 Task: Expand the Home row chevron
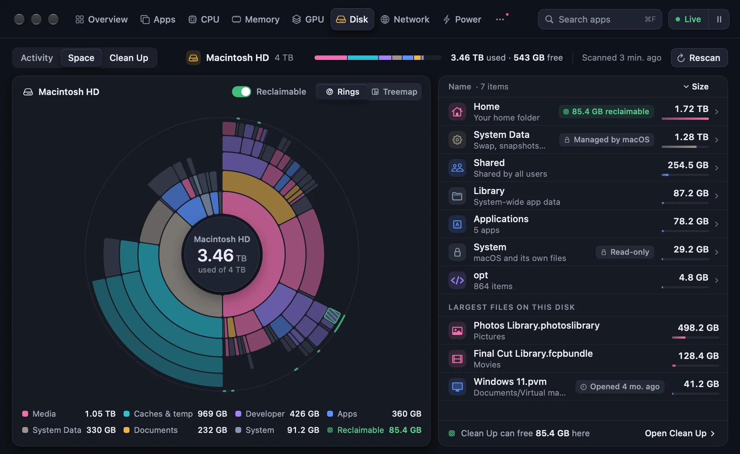coord(717,112)
